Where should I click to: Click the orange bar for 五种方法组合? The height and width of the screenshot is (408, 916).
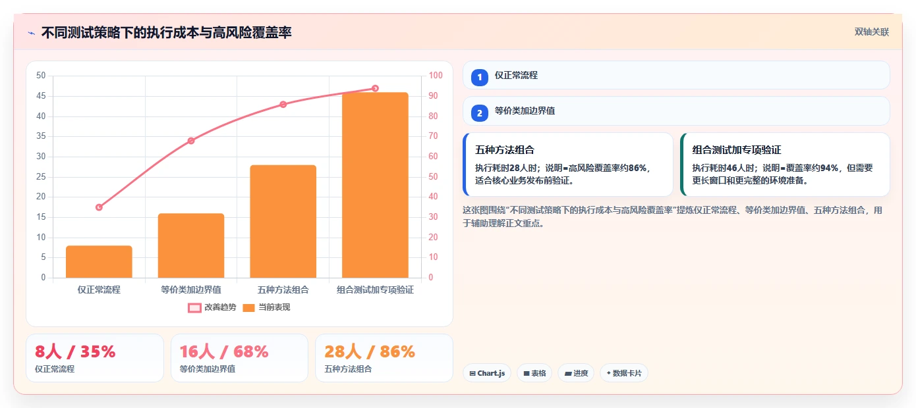click(x=283, y=221)
